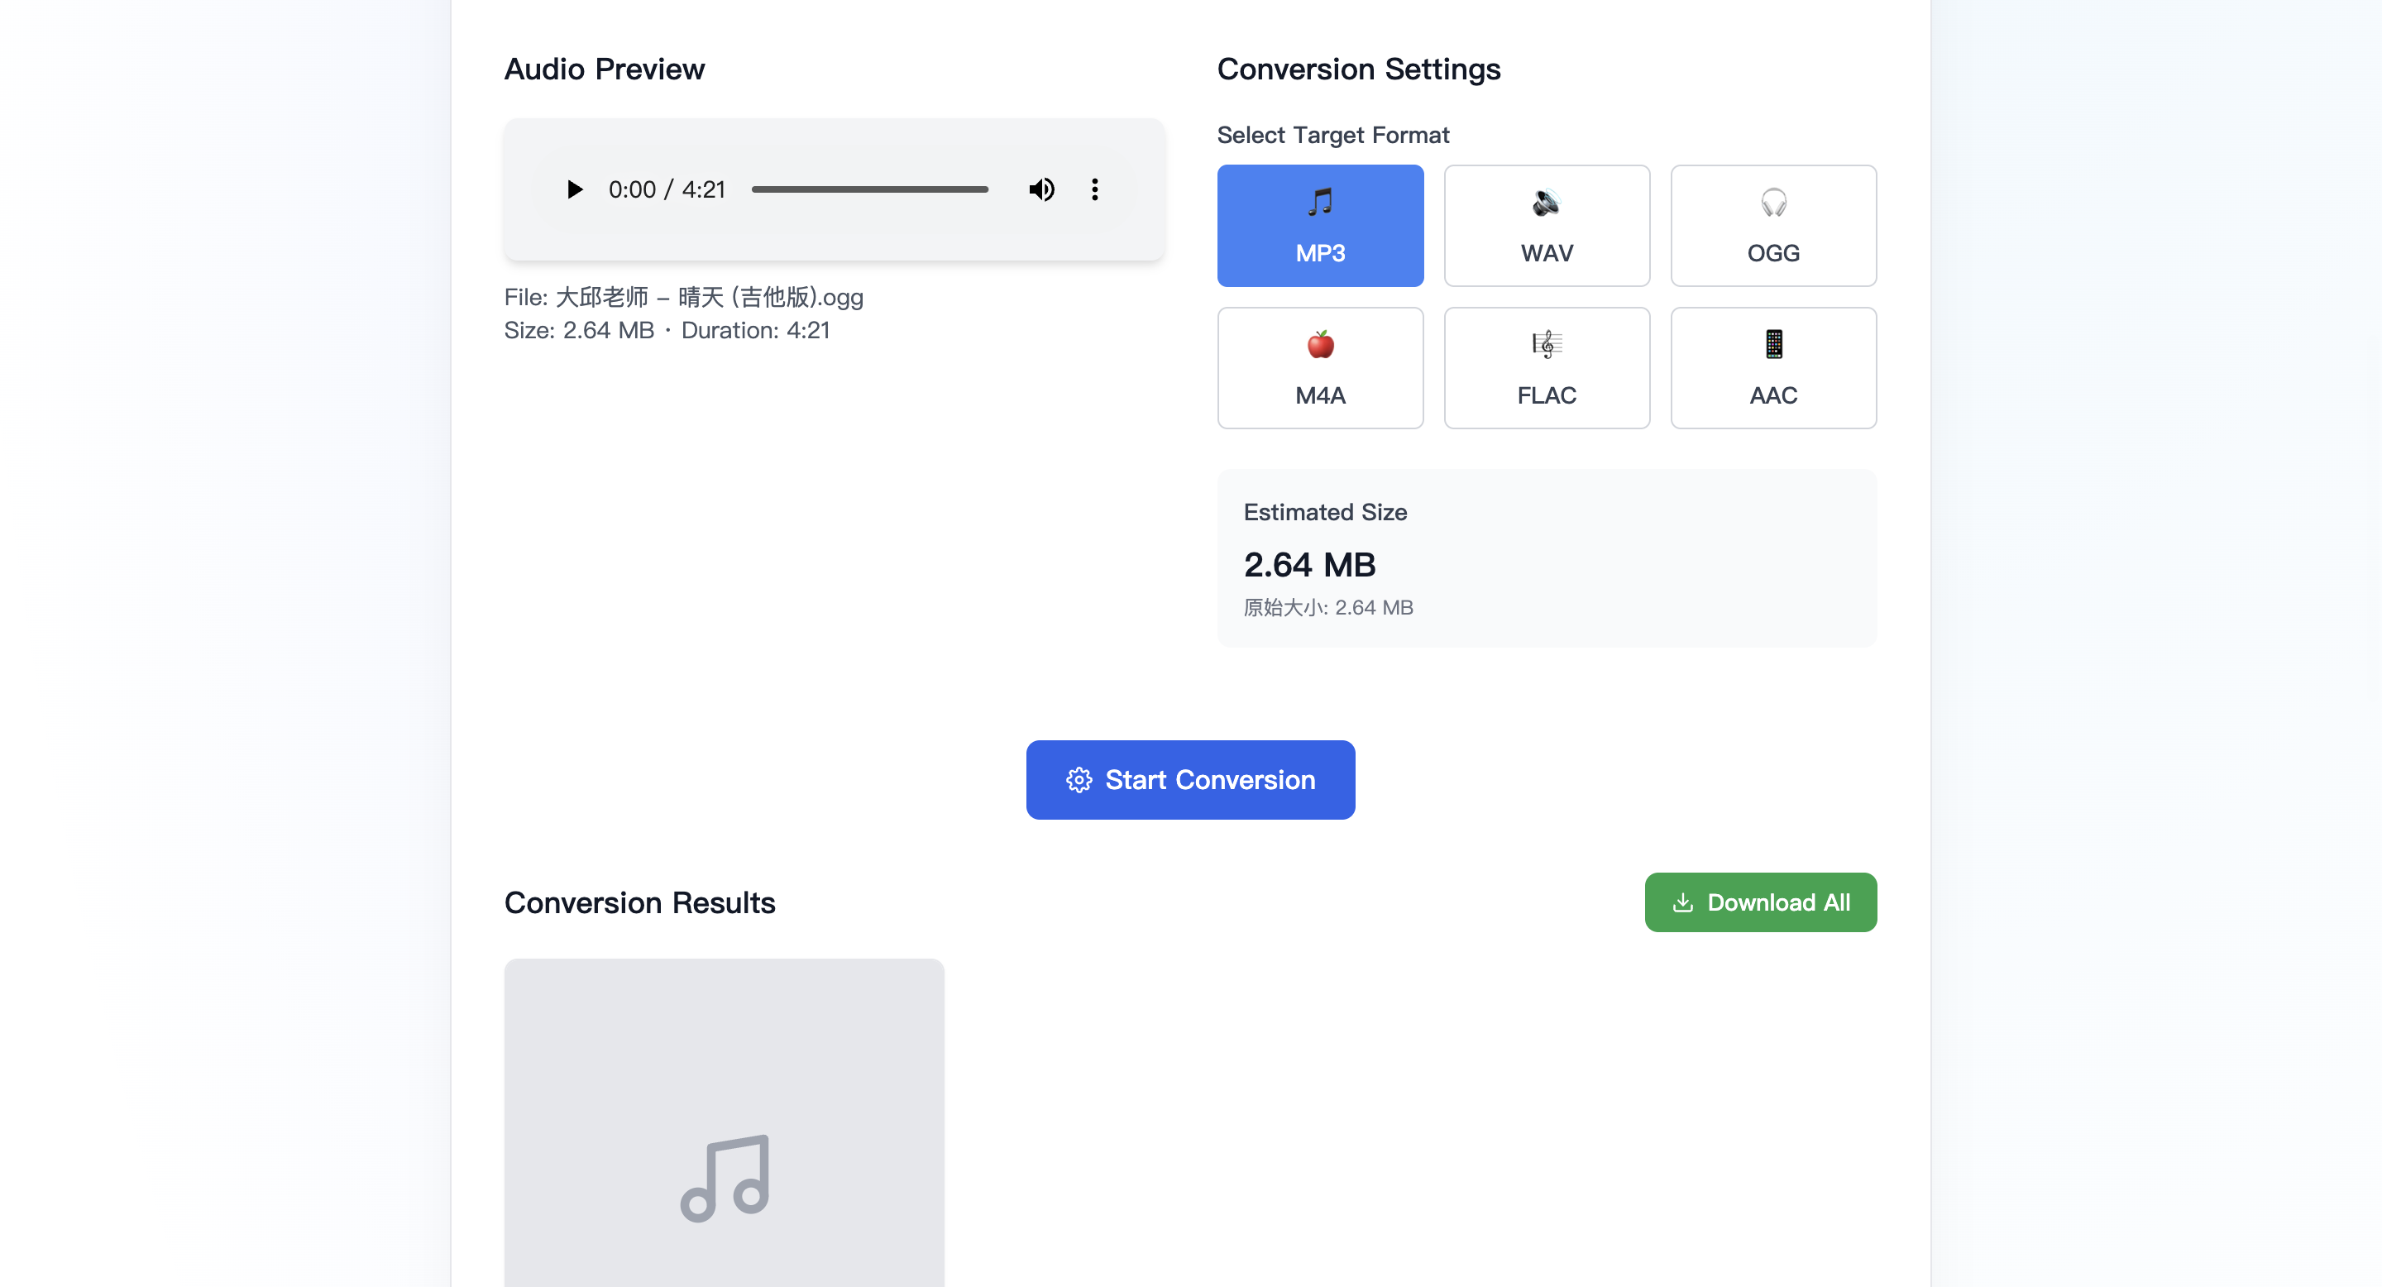Viewport: 2382px width, 1287px height.
Task: Click the phone icon on AAC card
Action: 1772,344
